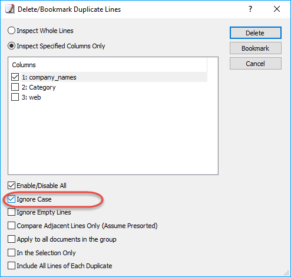Click the Columns list header
The width and height of the screenshot is (291, 277).
coord(108,65)
